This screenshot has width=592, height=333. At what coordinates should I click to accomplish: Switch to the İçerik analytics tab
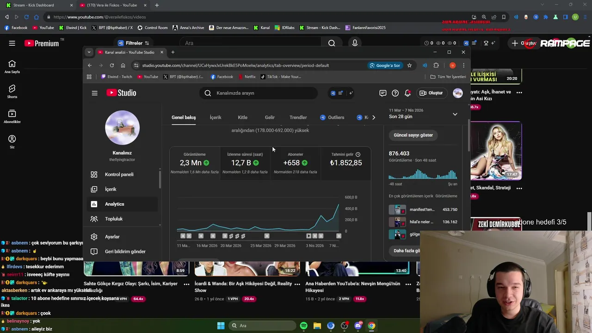click(x=216, y=117)
